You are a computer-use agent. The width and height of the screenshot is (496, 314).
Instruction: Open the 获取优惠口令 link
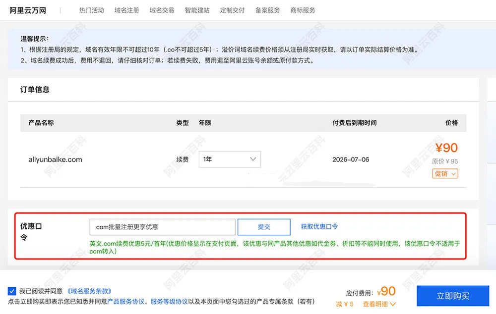coord(319,226)
